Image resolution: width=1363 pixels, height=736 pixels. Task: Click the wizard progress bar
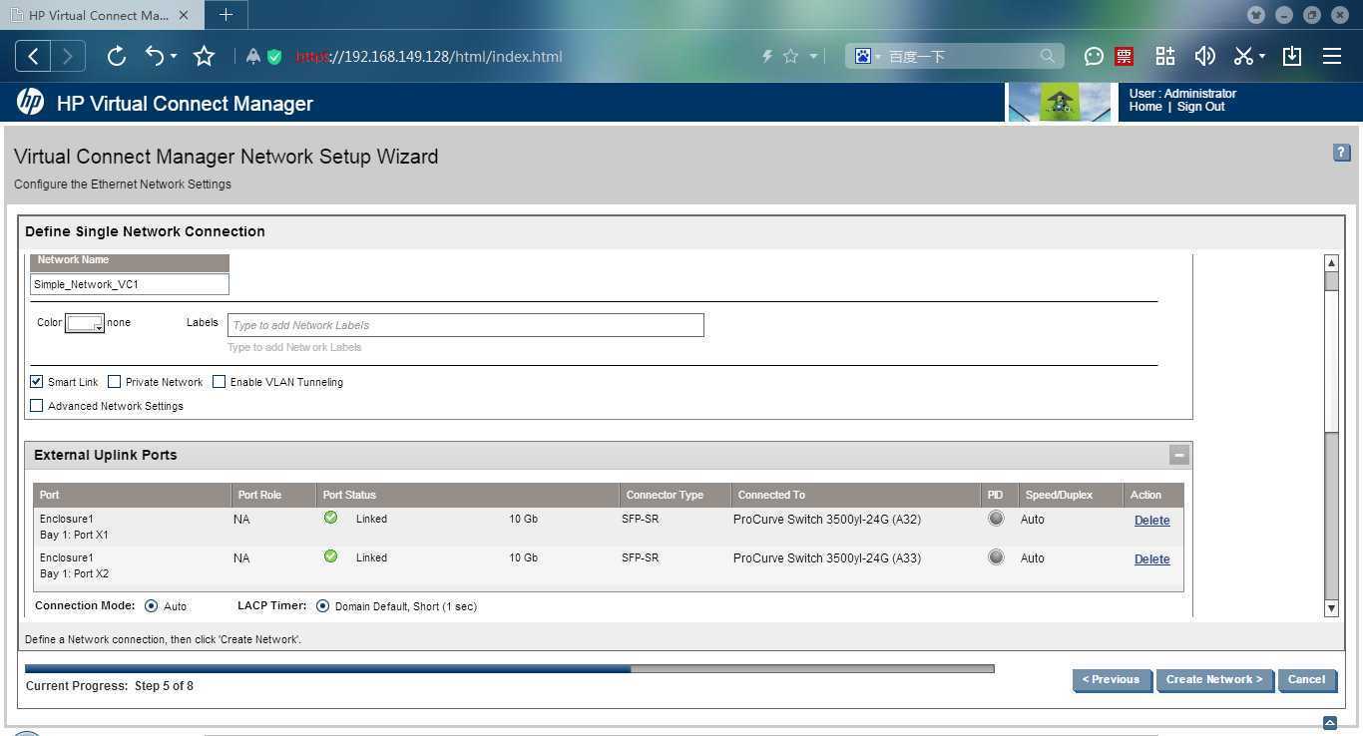509,668
